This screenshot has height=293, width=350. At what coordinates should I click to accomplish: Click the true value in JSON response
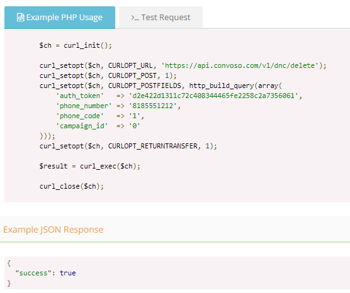point(67,273)
